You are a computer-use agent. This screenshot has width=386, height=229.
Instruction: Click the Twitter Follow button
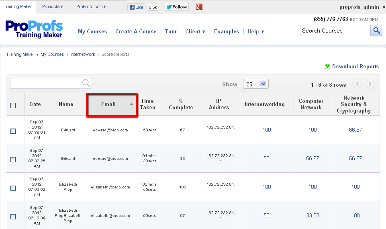[x=177, y=7]
